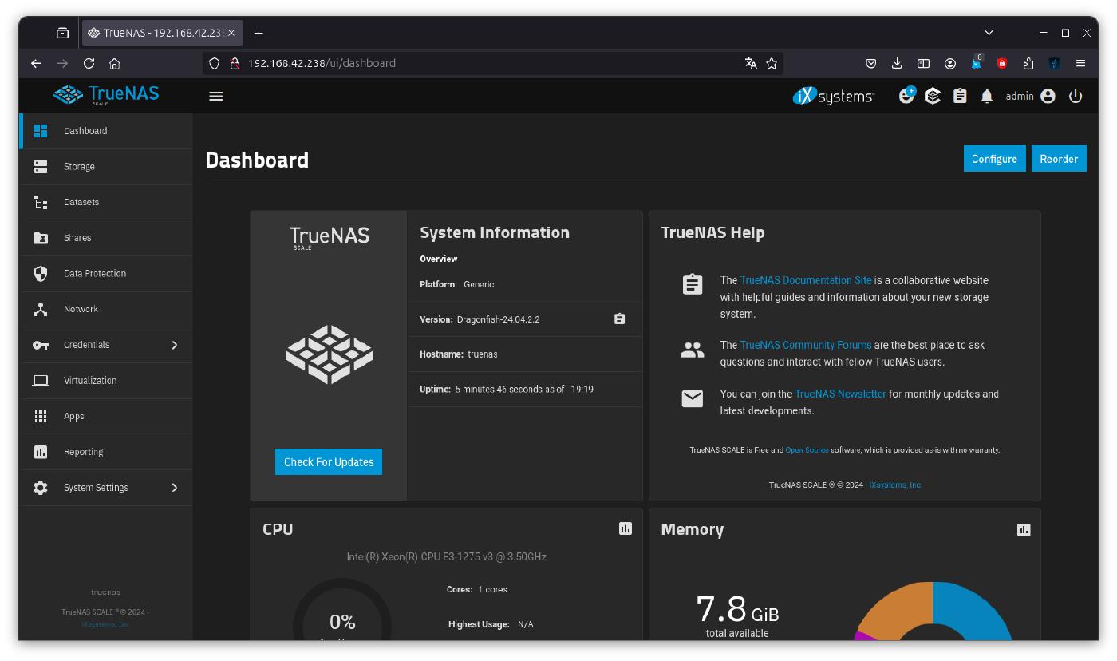1117x661 pixels.
Task: Click the Check For Updates button
Action: [x=329, y=462]
